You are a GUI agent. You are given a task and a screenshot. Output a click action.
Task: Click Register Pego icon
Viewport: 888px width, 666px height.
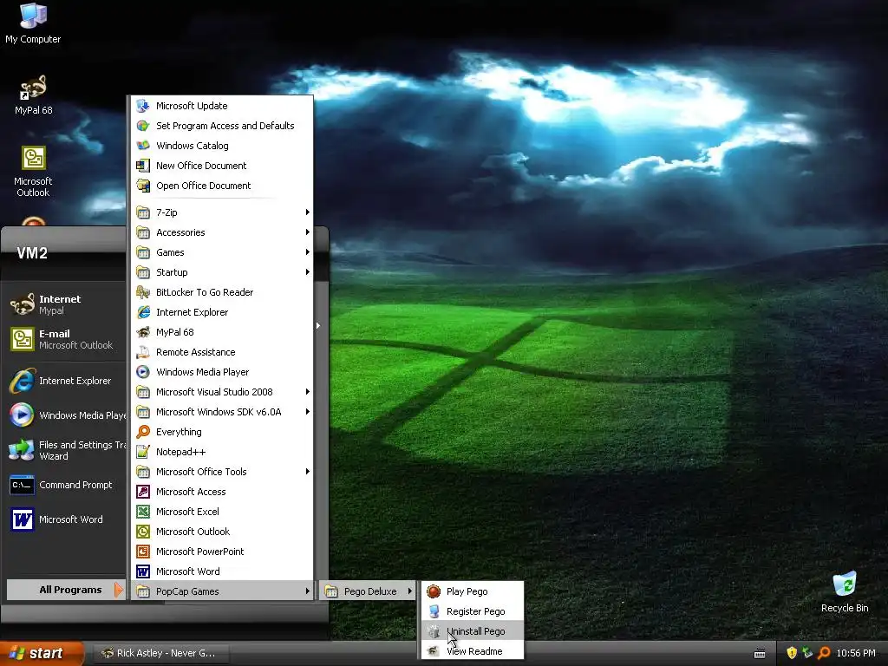(x=434, y=611)
